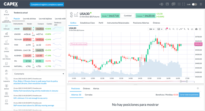Open the hamburger main menu
The width and height of the screenshot is (205, 111).
click(201, 4)
